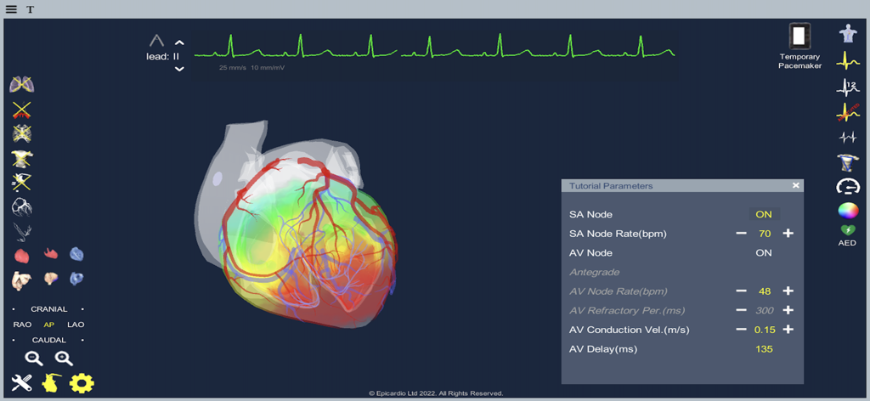Increase SA Node Rate
This screenshot has height=401, width=870.
(788, 234)
